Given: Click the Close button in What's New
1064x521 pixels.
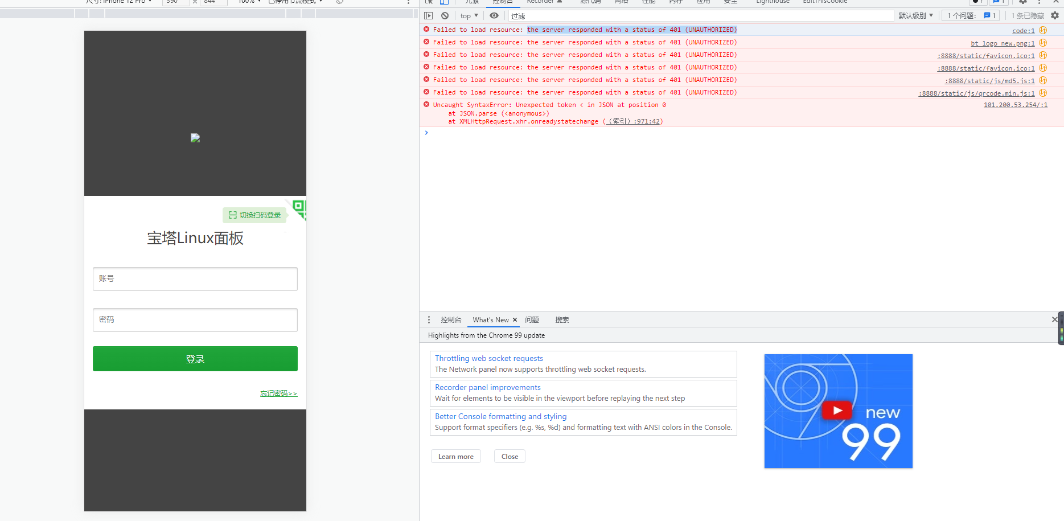Looking at the screenshot, I should click(510, 457).
